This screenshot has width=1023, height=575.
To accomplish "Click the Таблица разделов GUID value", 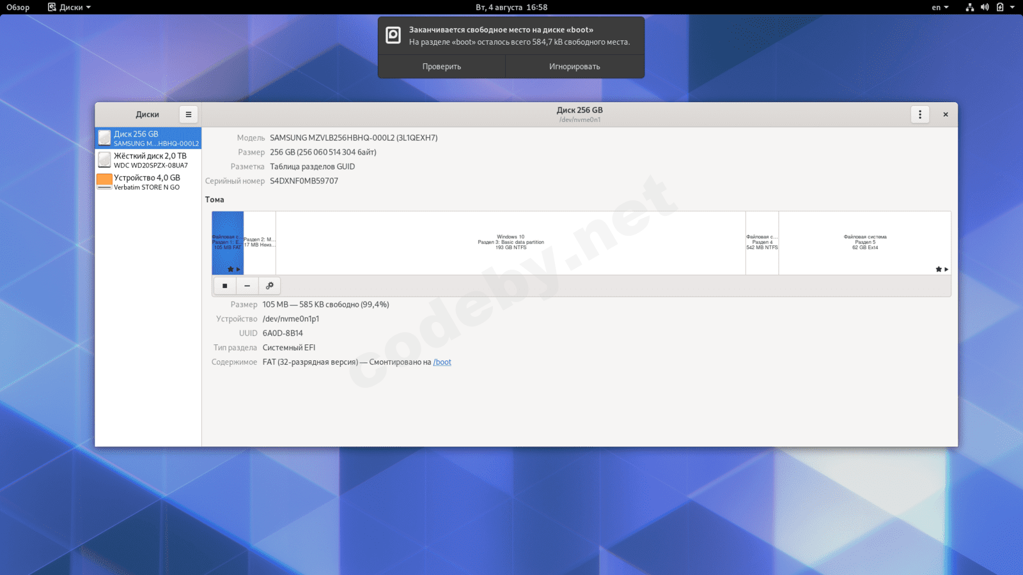I will coord(312,166).
